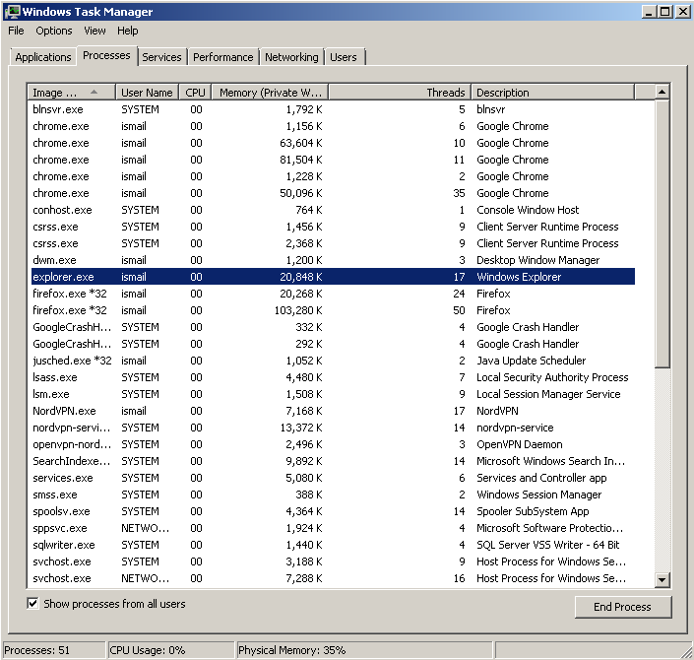This screenshot has width=694, height=660.
Task: Click the End Process button
Action: 623,607
